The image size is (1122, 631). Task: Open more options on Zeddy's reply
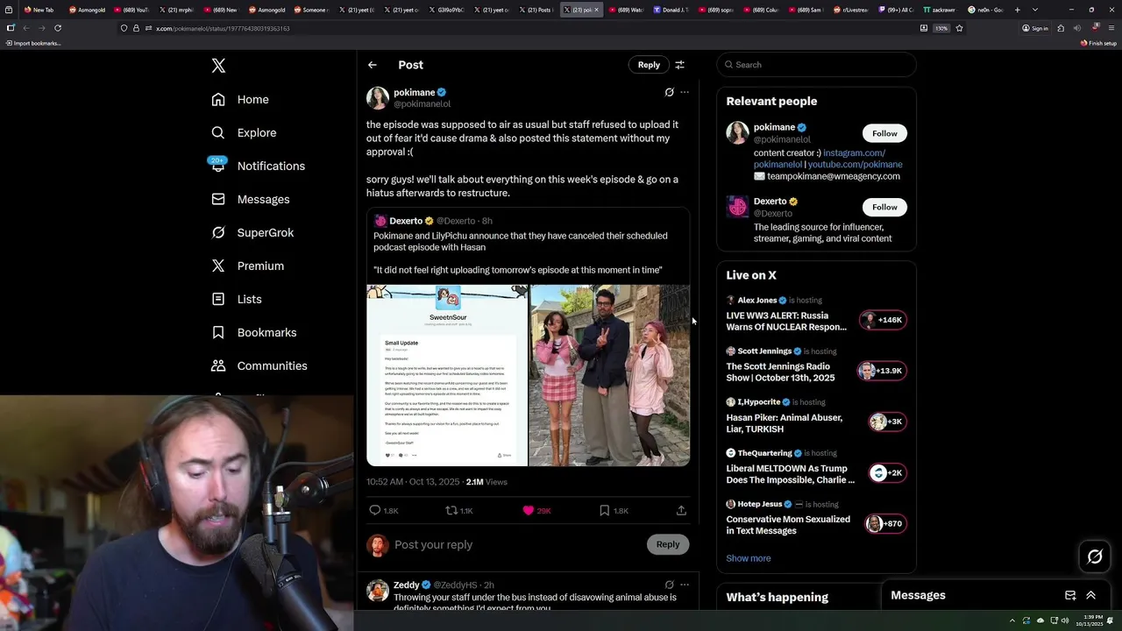[x=685, y=585]
